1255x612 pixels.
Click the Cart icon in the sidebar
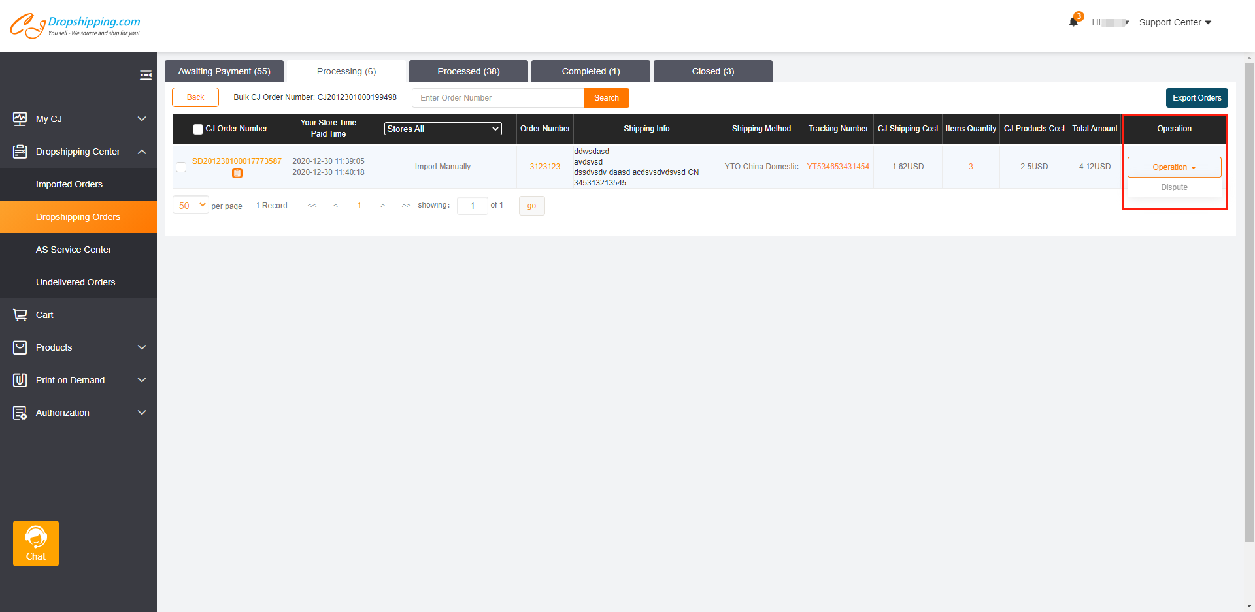tap(20, 315)
